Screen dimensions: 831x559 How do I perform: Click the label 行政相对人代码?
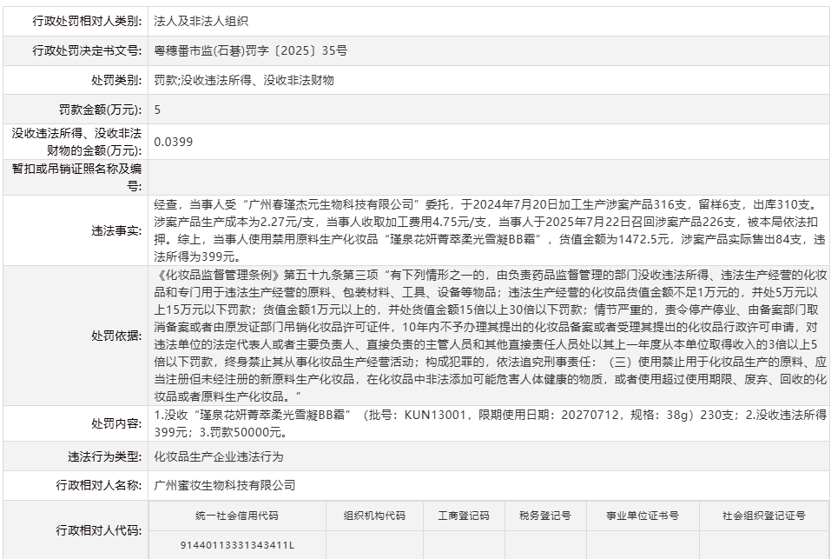click(99, 530)
